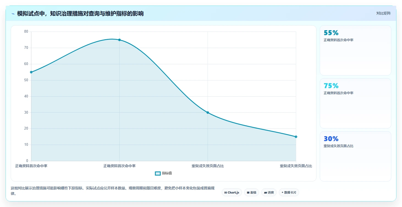Click the description text beginning 这组对比展示治理措施
Screen dimensions: 402x207
[x=113, y=191]
